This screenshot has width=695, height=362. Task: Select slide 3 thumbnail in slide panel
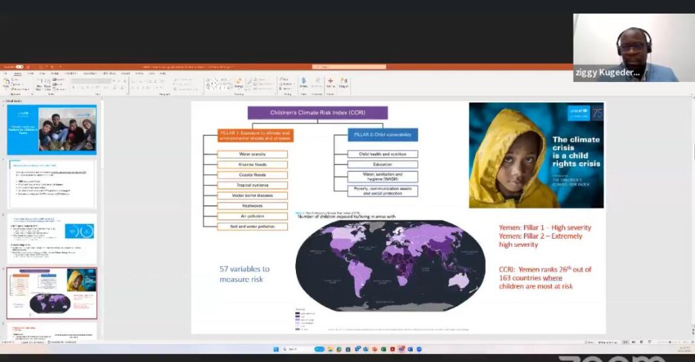(x=52, y=239)
